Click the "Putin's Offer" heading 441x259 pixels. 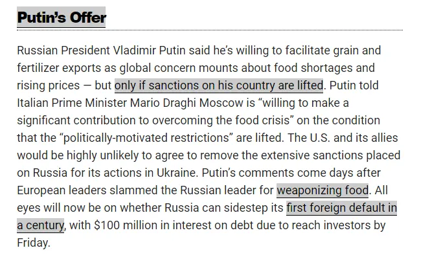pyautogui.click(x=61, y=17)
